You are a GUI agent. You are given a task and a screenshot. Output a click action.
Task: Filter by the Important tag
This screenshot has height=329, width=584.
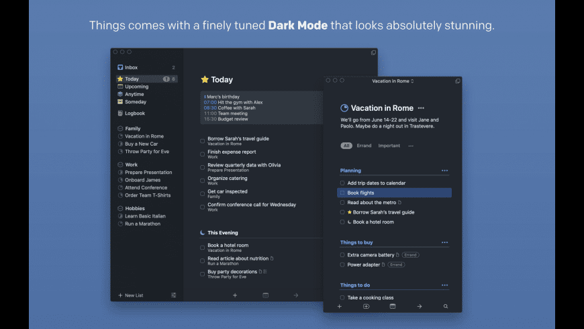tap(389, 146)
